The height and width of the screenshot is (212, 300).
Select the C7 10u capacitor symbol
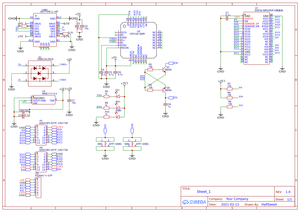pos(69,100)
